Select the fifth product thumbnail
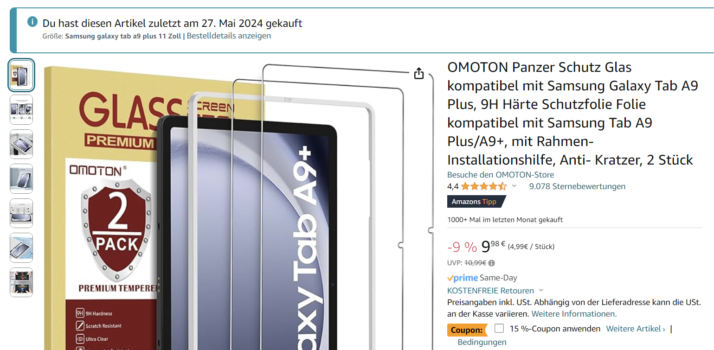714x350 pixels. (x=21, y=213)
